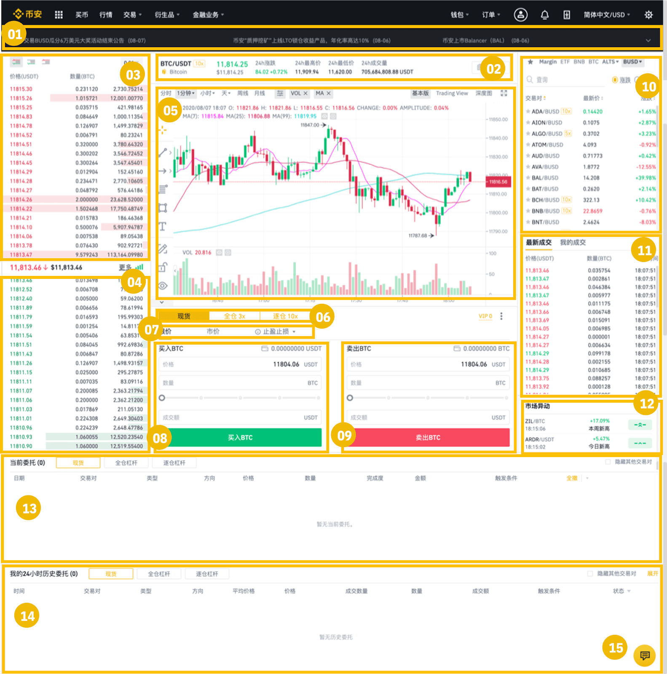Click 展开 in order history panel

point(652,574)
